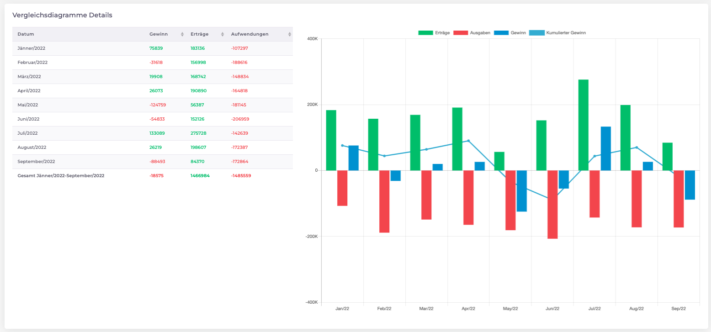Click the 400K y-axis label
Image resolution: width=711 pixels, height=332 pixels.
(x=312, y=39)
